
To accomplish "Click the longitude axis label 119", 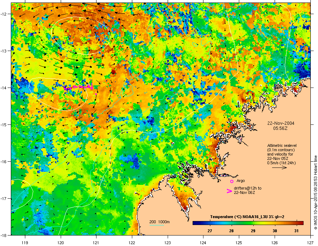I will (x=25, y=242).
